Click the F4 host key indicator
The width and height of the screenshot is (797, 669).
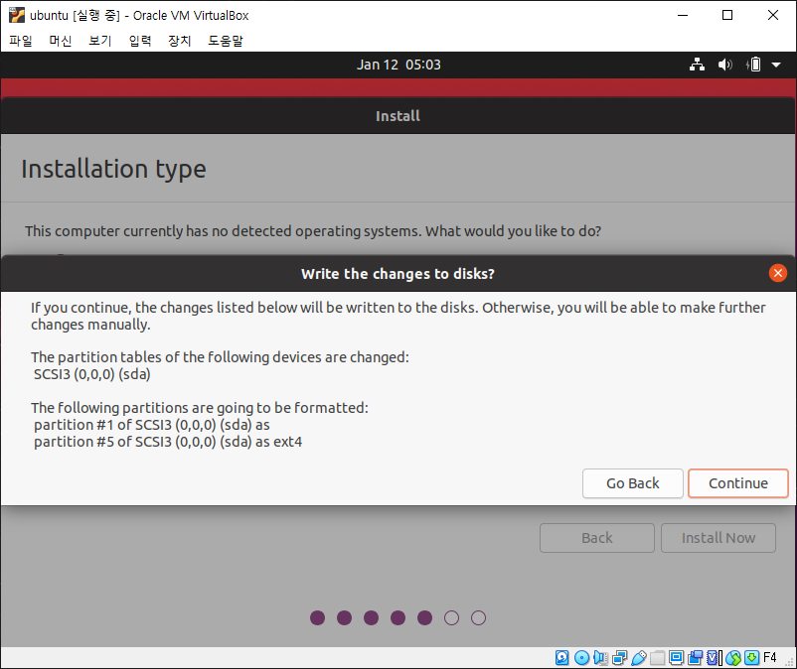click(769, 658)
